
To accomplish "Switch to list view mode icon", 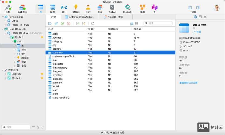I will (132, 23).
